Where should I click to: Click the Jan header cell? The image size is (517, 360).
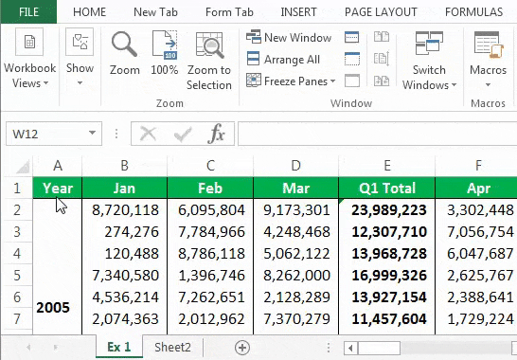[x=125, y=189]
